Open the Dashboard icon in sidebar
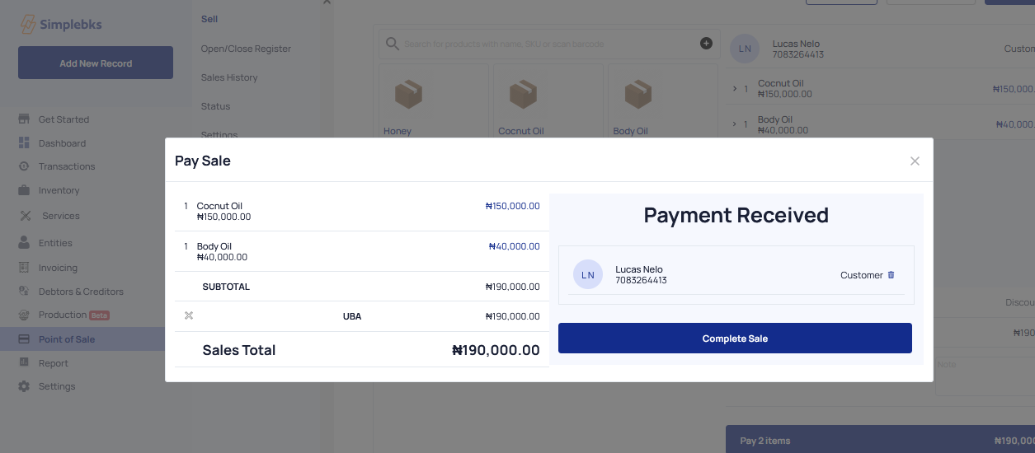Image resolution: width=1035 pixels, height=453 pixels. click(x=24, y=143)
